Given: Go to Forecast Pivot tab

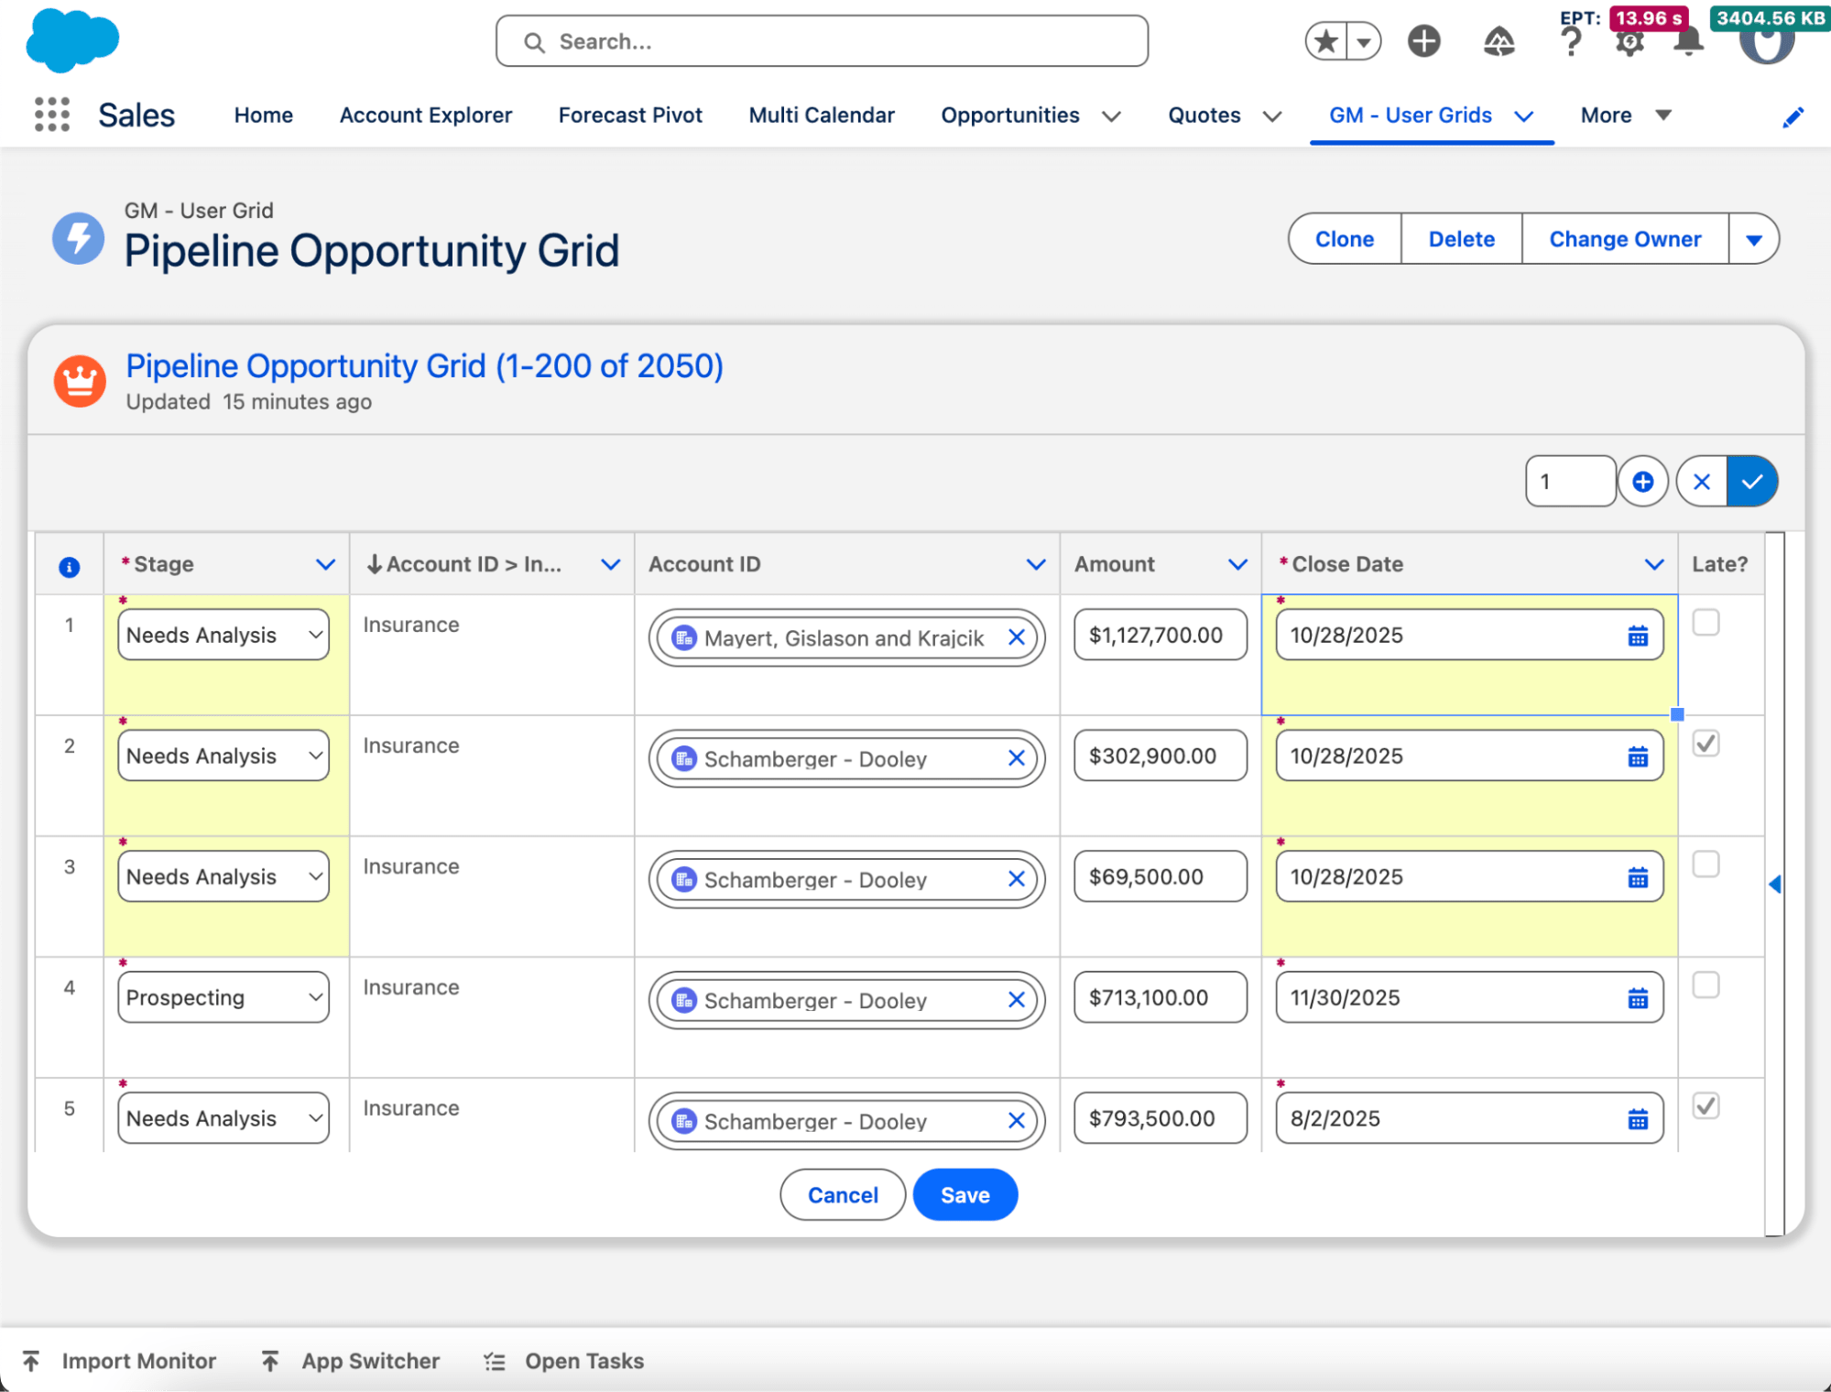Looking at the screenshot, I should (630, 115).
